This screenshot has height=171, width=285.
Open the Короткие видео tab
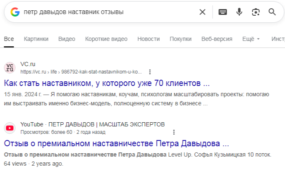(106, 39)
